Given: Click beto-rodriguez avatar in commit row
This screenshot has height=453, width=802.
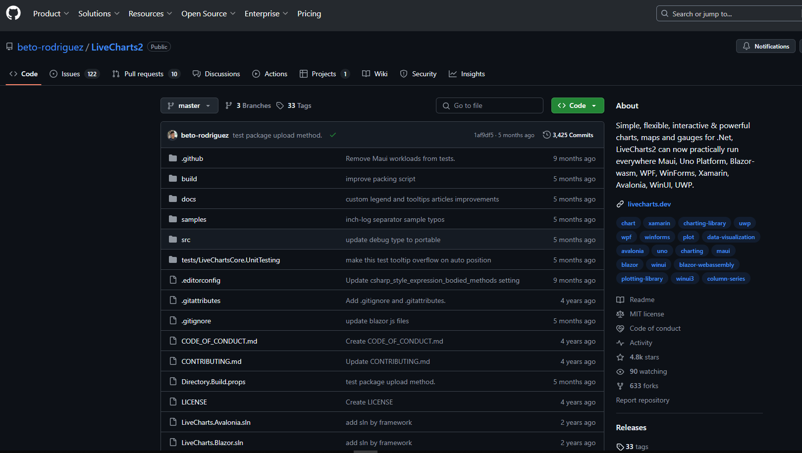Looking at the screenshot, I should coord(172,135).
